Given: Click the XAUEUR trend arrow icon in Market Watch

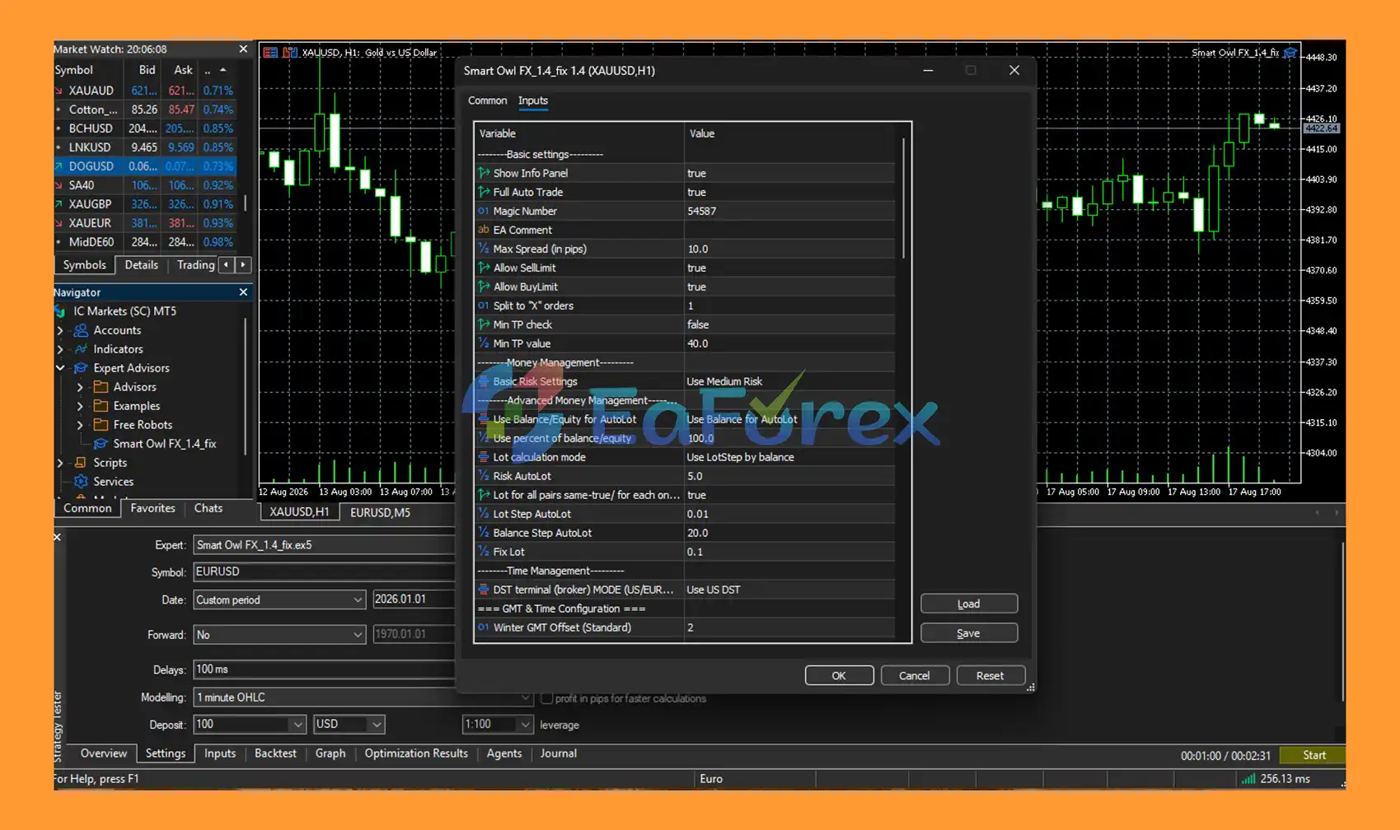Looking at the screenshot, I should pyautogui.click(x=59, y=223).
